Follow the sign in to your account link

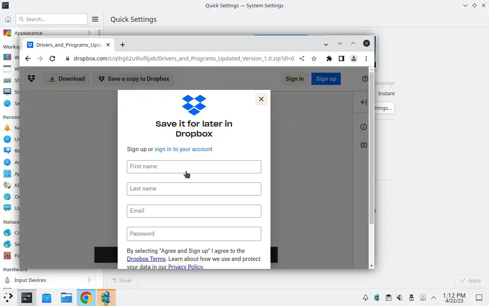[183, 149]
